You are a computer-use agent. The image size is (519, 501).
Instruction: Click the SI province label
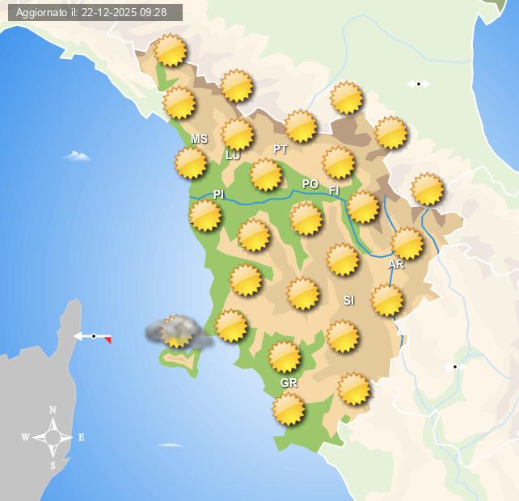click(x=349, y=300)
